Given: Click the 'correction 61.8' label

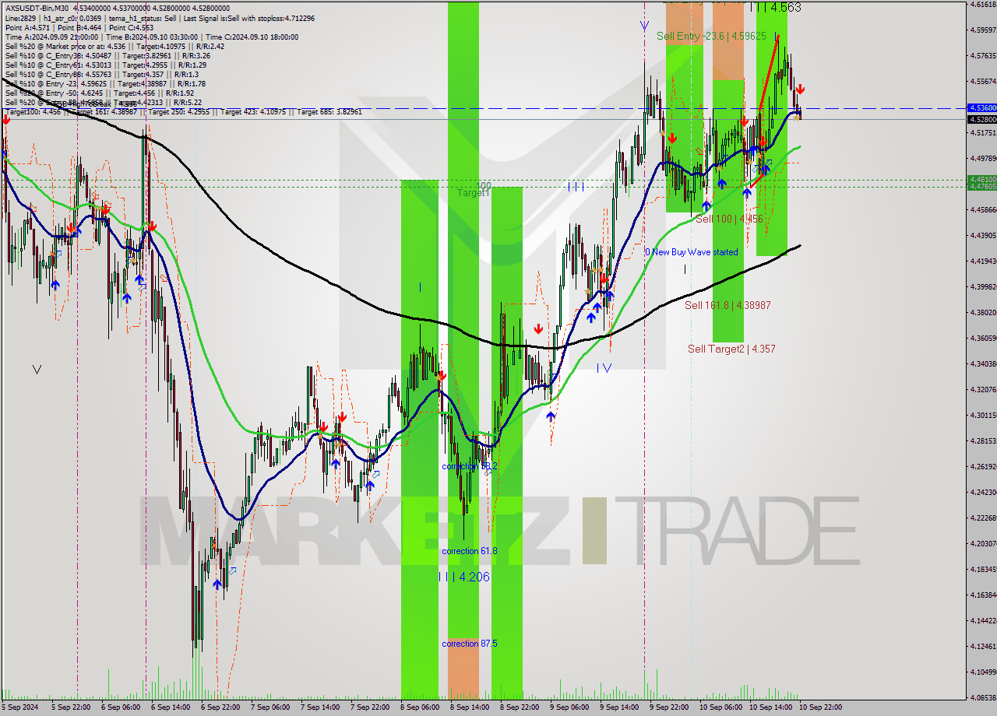Looking at the screenshot, I should pyautogui.click(x=470, y=551).
